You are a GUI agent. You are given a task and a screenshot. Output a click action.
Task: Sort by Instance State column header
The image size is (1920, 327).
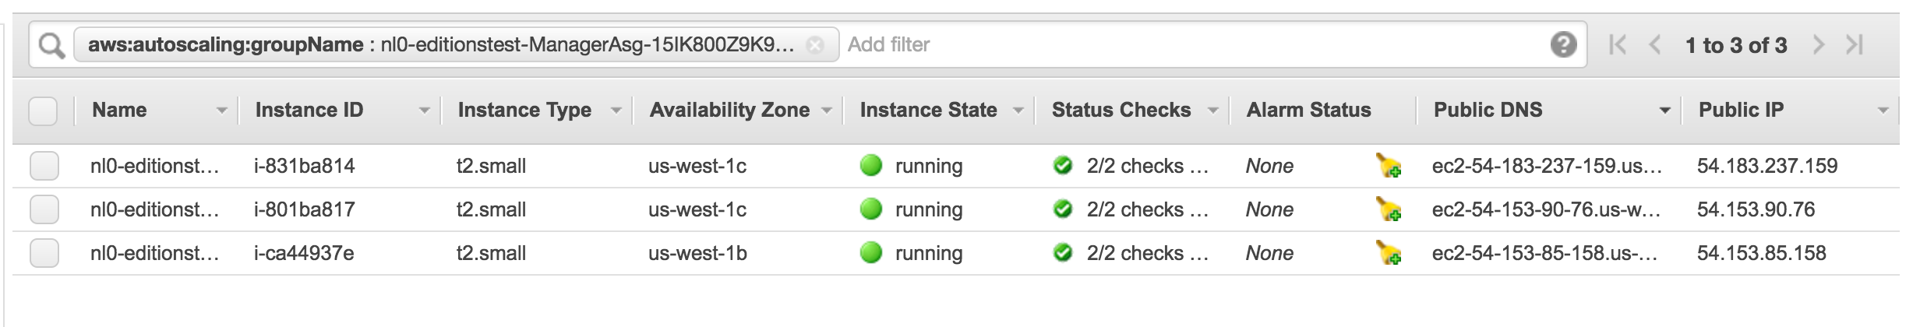(928, 110)
